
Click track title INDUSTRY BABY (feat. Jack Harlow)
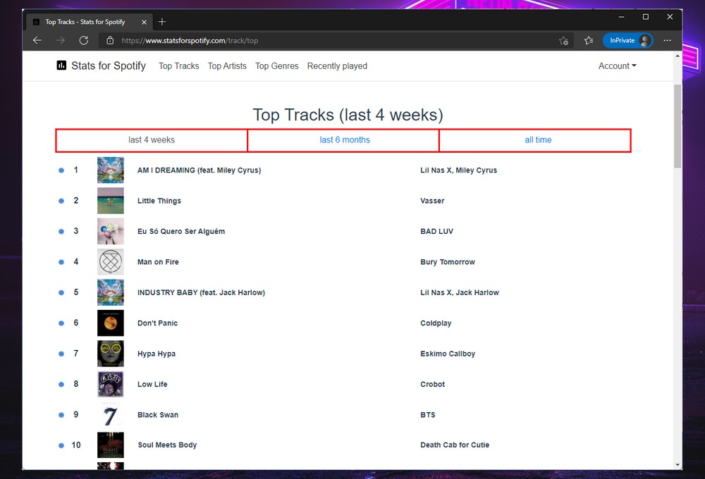click(x=201, y=292)
